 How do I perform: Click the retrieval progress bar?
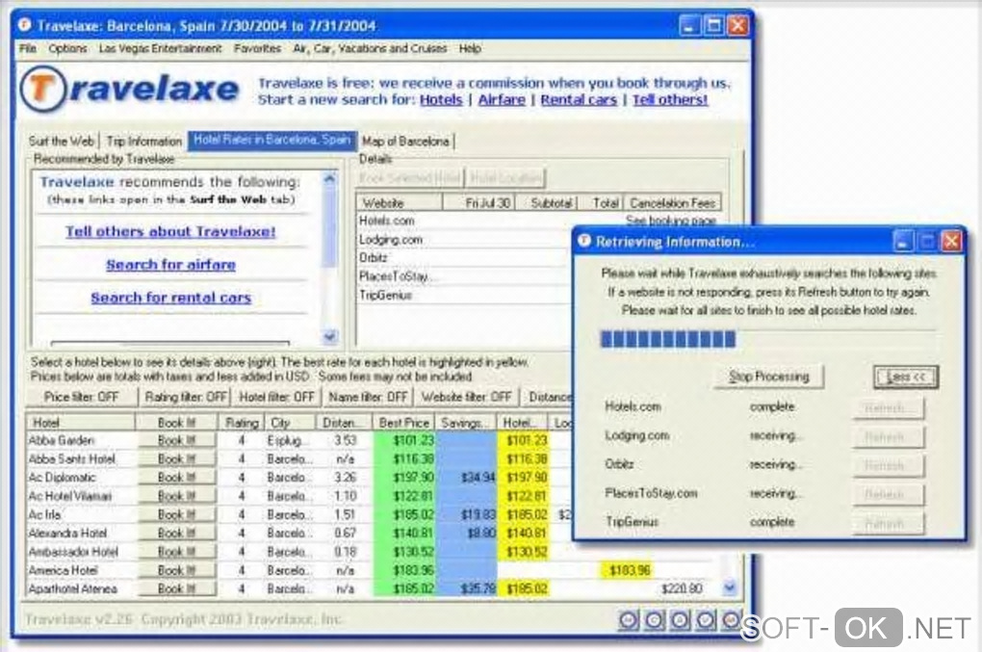tap(768, 339)
